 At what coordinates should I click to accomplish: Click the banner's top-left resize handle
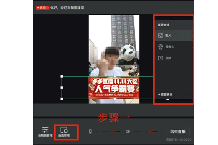62,76
